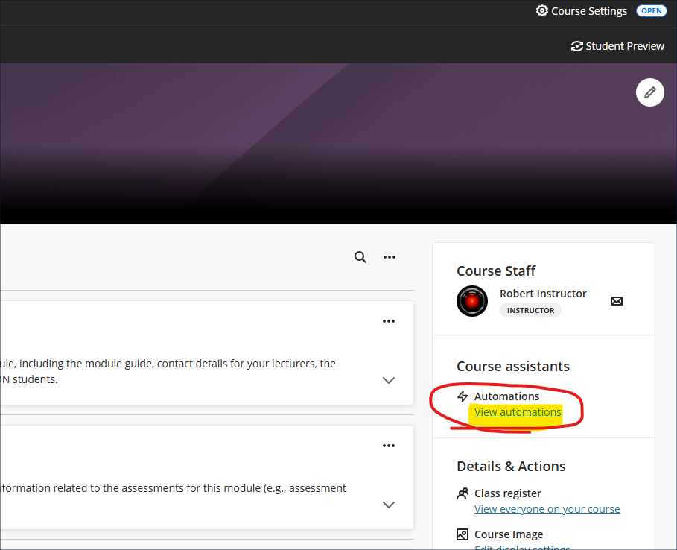Expand the assessment information folder chevron
Screen dimensions: 677x550
click(x=388, y=505)
